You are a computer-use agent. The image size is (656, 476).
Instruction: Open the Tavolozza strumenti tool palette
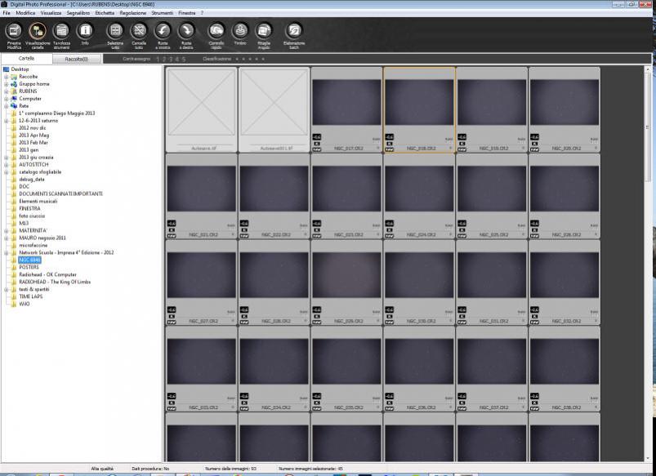point(61,33)
